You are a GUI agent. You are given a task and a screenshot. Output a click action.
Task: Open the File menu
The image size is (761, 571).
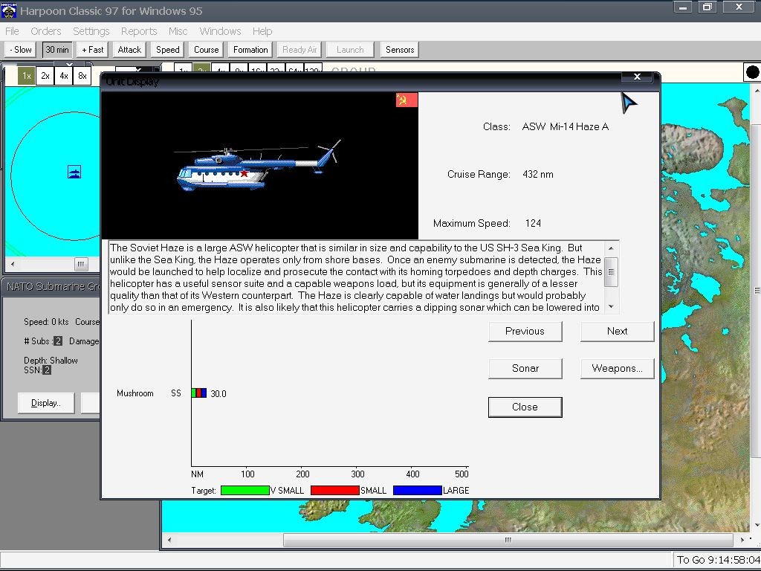pos(12,31)
